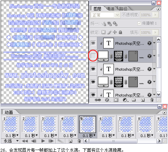Viewport: 168px width, 152px height.
Task: Select animation frame 7 thumbnail
Action: coord(126,124)
